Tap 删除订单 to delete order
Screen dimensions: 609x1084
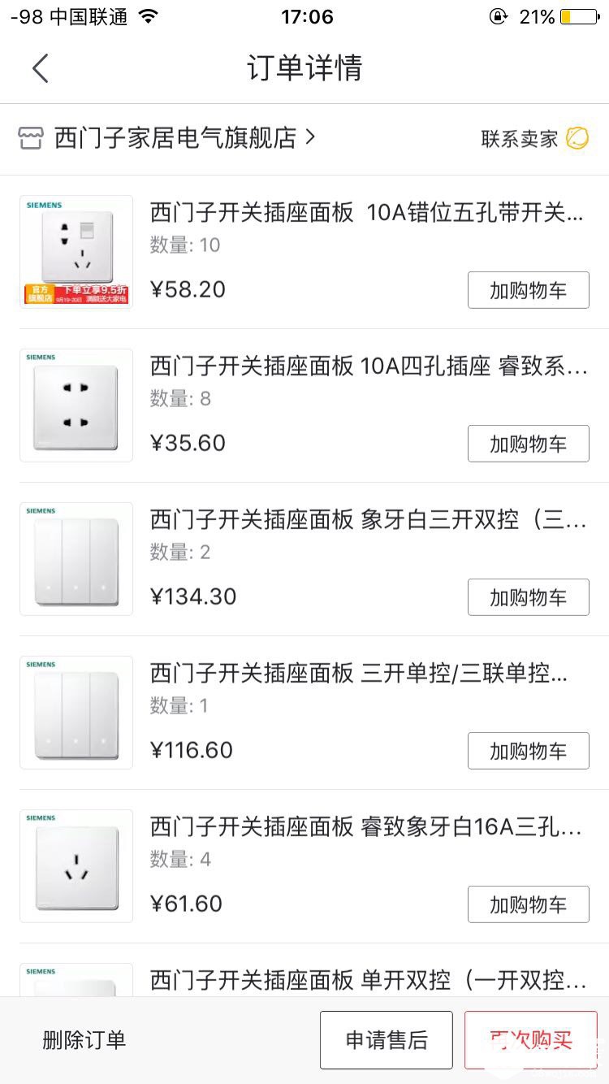click(84, 1040)
